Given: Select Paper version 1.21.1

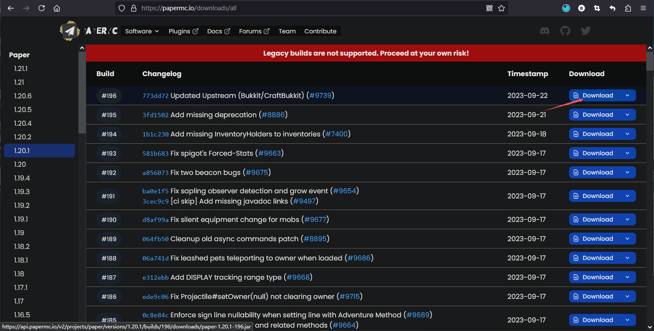Looking at the screenshot, I should click(x=39, y=68).
